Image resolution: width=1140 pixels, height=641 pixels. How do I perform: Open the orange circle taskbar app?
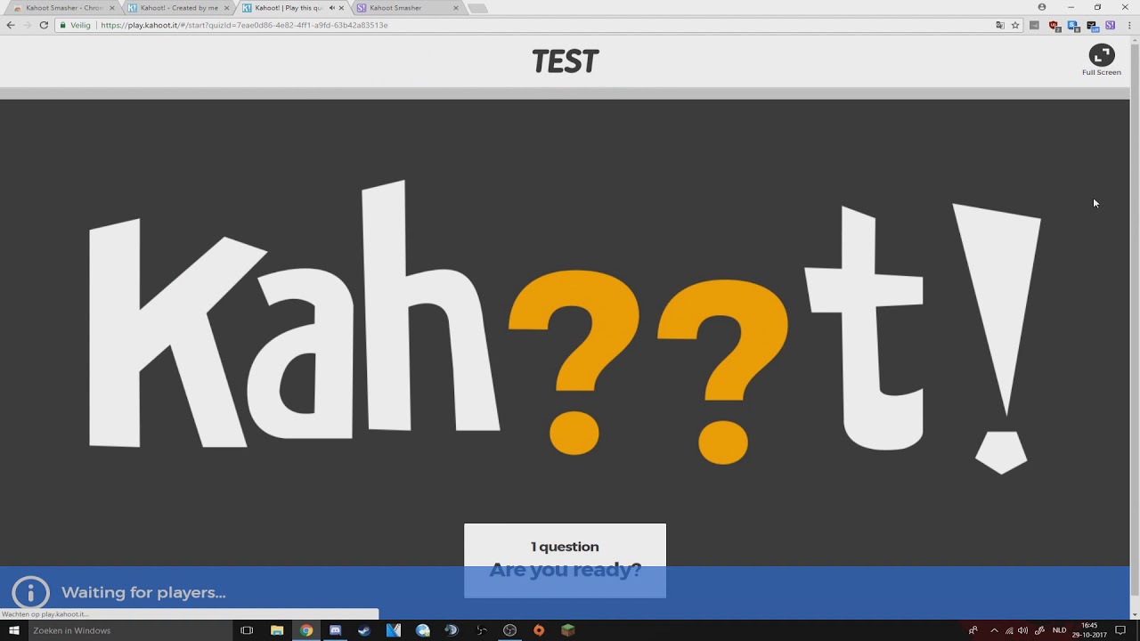coord(539,630)
